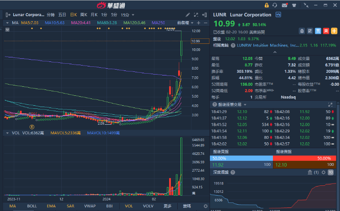The image size is (340, 211).
Task: Select EMA indicator at bottom
Action: tap(51, 206)
